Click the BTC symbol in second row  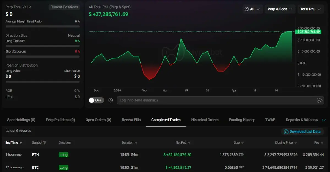(x=35, y=168)
